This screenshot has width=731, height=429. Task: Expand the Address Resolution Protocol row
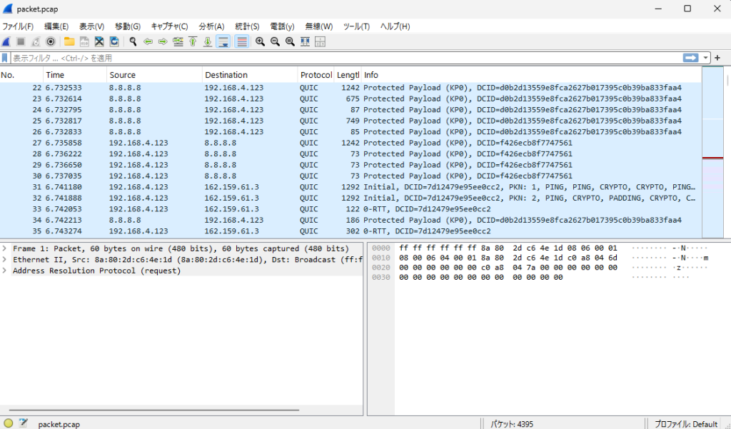(5, 271)
